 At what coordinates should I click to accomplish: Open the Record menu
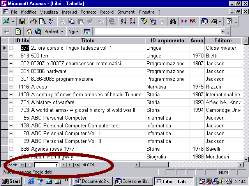(107, 12)
